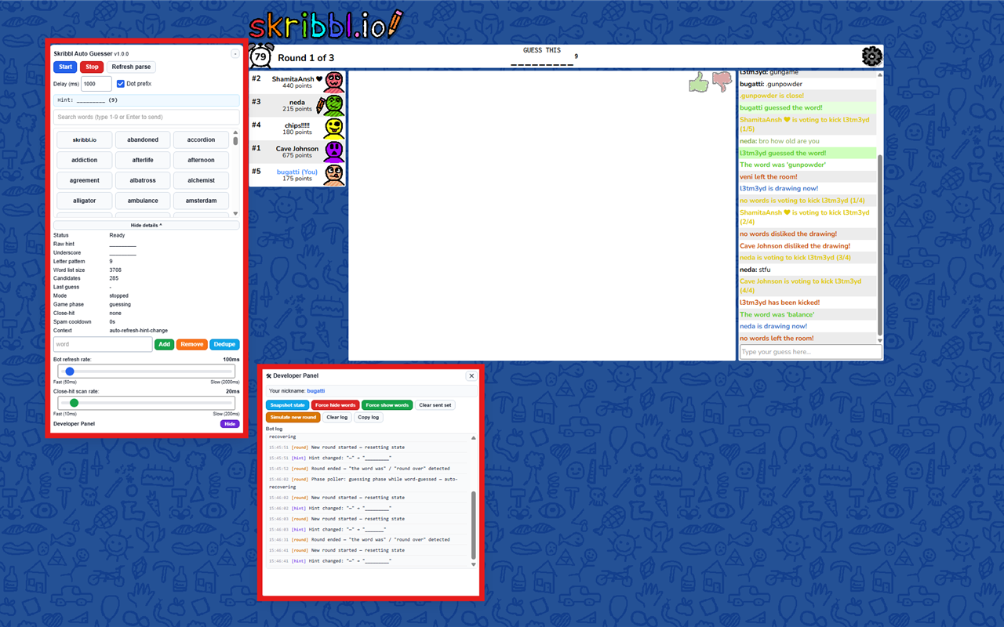The width and height of the screenshot is (1004, 627).
Task: Click chips!!!!!'s yellow avatar
Action: [334, 129]
